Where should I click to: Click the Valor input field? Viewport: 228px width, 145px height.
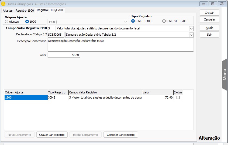tap(64, 55)
